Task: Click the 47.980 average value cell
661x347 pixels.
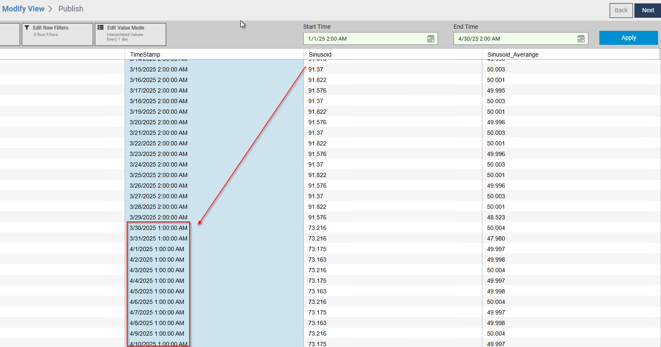Action: [x=496, y=238]
